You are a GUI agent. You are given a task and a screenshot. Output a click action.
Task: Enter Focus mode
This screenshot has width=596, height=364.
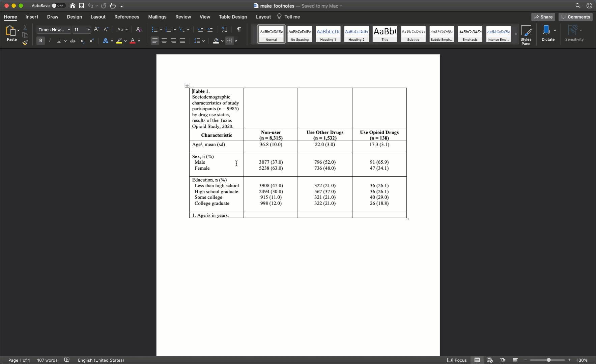tap(457, 360)
